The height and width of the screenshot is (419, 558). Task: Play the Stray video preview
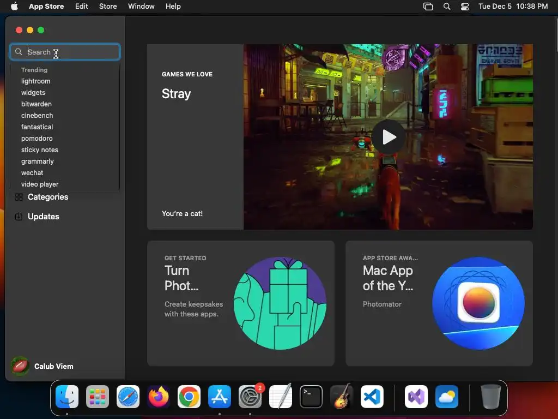click(388, 137)
